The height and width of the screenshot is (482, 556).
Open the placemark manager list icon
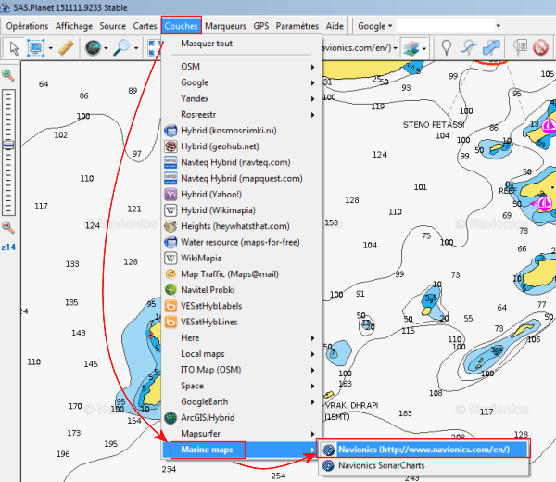[x=520, y=47]
